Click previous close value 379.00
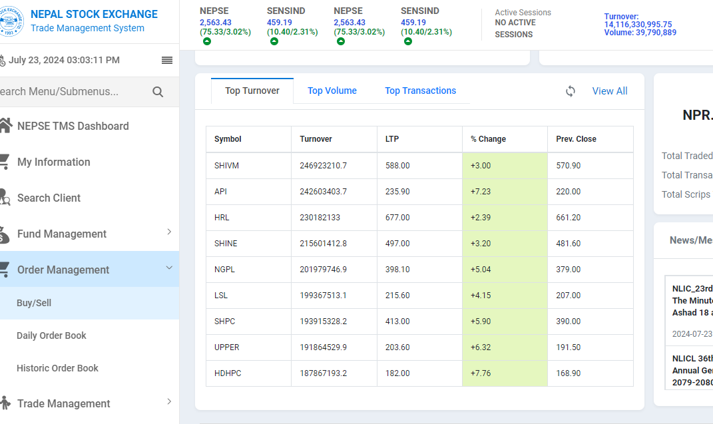 point(569,269)
